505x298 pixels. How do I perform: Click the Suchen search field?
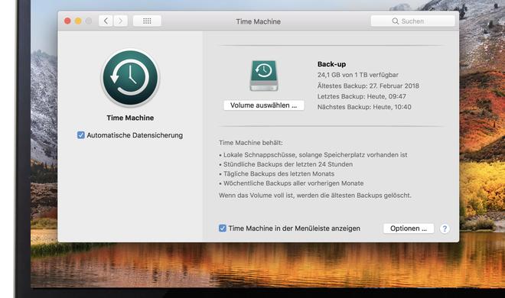tap(413, 21)
